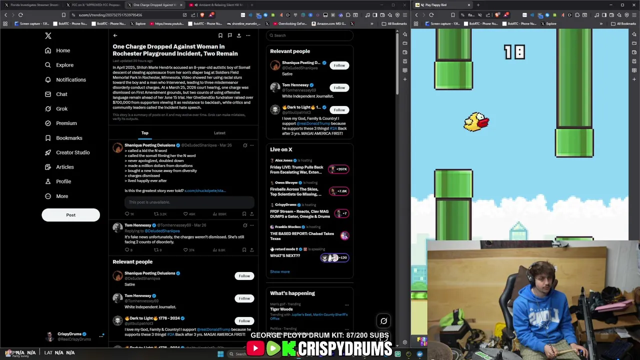Open Creator Studio in the sidebar

click(67, 152)
